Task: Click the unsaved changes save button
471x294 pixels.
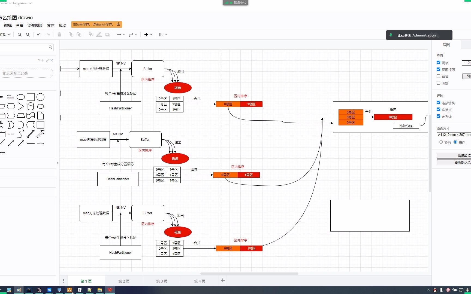Action: (x=96, y=24)
